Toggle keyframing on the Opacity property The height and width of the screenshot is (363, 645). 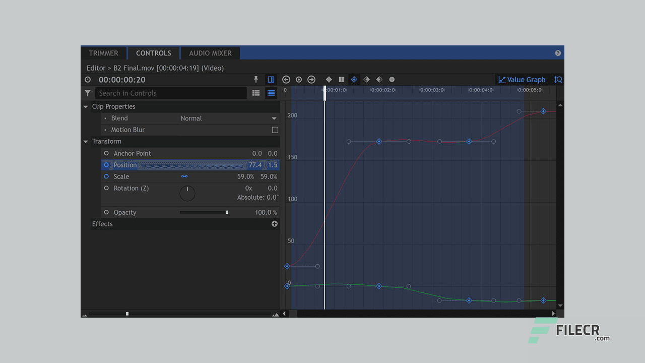click(106, 212)
